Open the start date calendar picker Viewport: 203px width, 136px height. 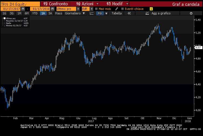(x=23, y=9)
